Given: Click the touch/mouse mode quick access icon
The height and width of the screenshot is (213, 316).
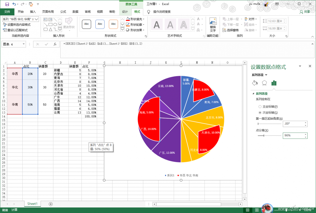Looking at the screenshot, I should click(31, 4).
